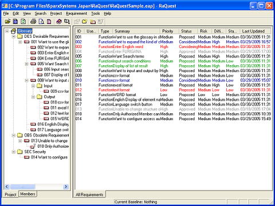Click the purple book toolbar icon
Image resolution: width=275 pixels, height=206 pixels.
(x=59, y=21)
